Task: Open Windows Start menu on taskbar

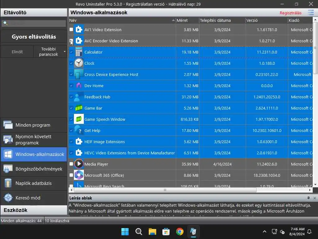Action: (125, 232)
